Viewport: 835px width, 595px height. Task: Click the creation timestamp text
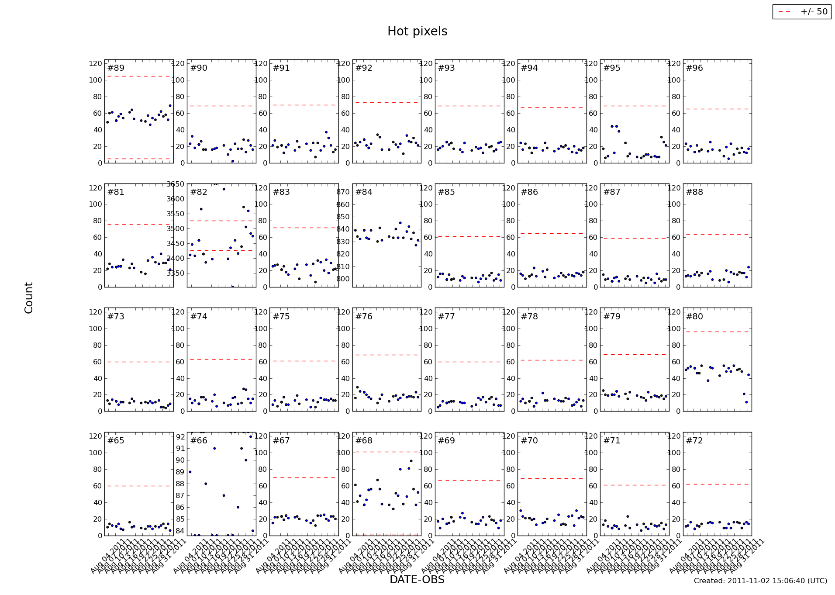[760, 581]
